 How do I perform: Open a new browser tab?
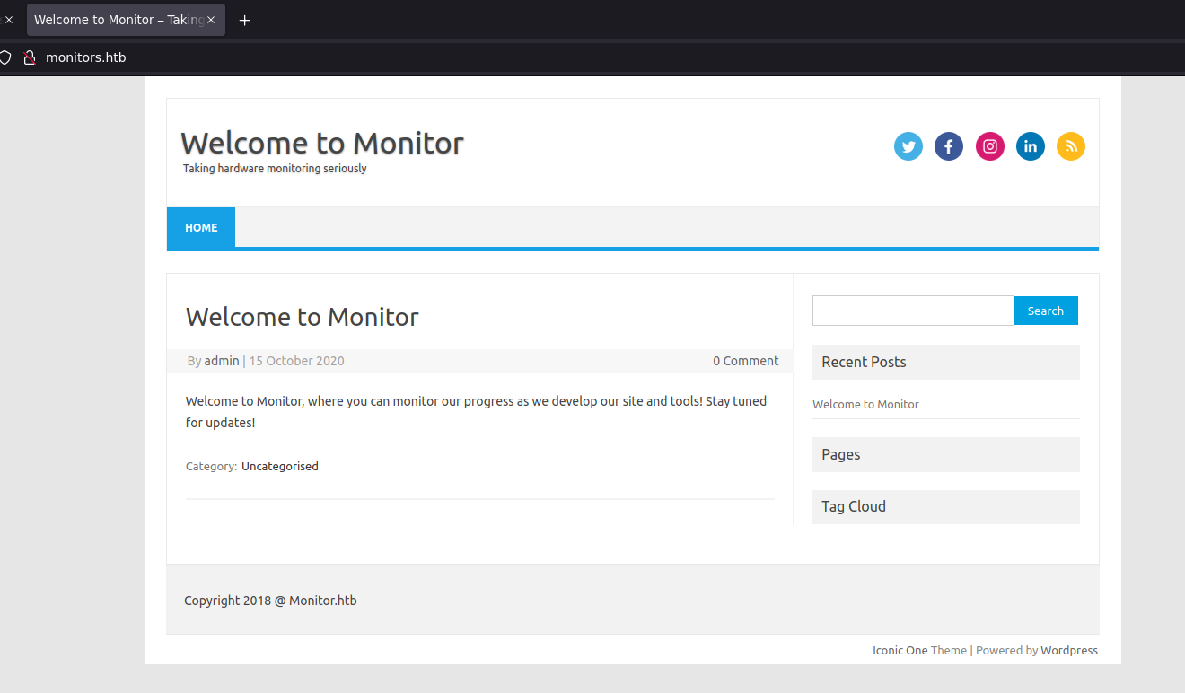pyautogui.click(x=244, y=20)
